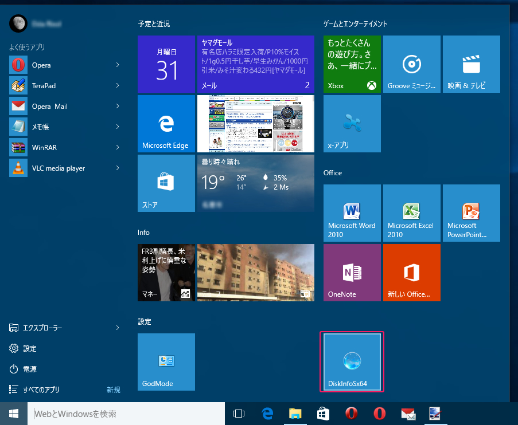The width and height of the screenshot is (518, 425).
Task: Expand メモ帳 jump list arrow
Action: click(118, 127)
